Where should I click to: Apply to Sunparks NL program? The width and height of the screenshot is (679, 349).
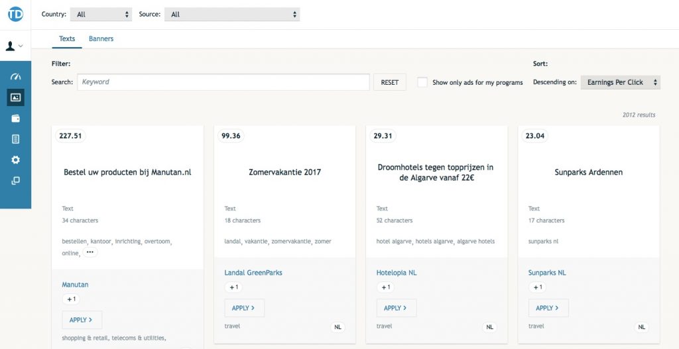(548, 308)
